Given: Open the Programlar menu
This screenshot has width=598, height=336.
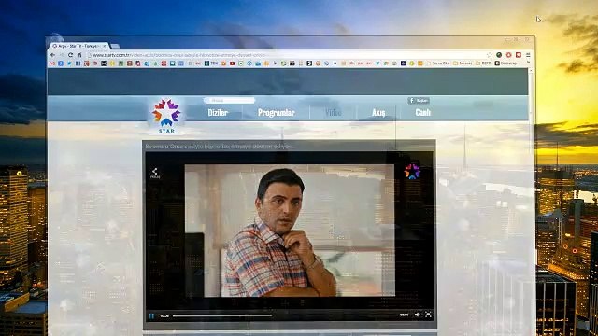Looking at the screenshot, I should 277,112.
